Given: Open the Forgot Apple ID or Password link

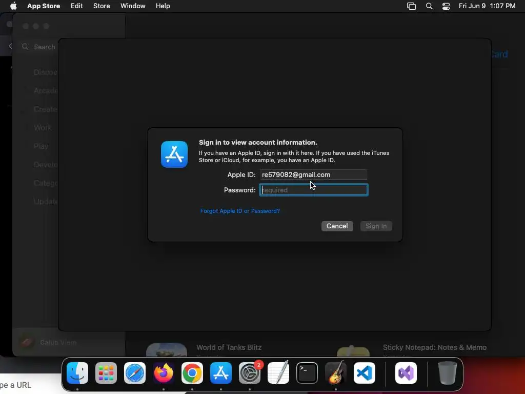Looking at the screenshot, I should tap(240, 211).
